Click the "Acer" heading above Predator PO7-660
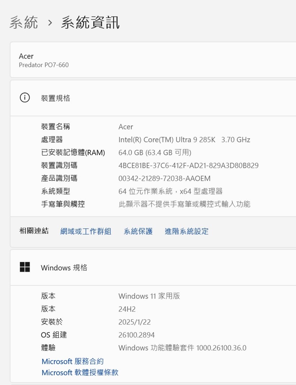296x385 pixels. point(26,56)
